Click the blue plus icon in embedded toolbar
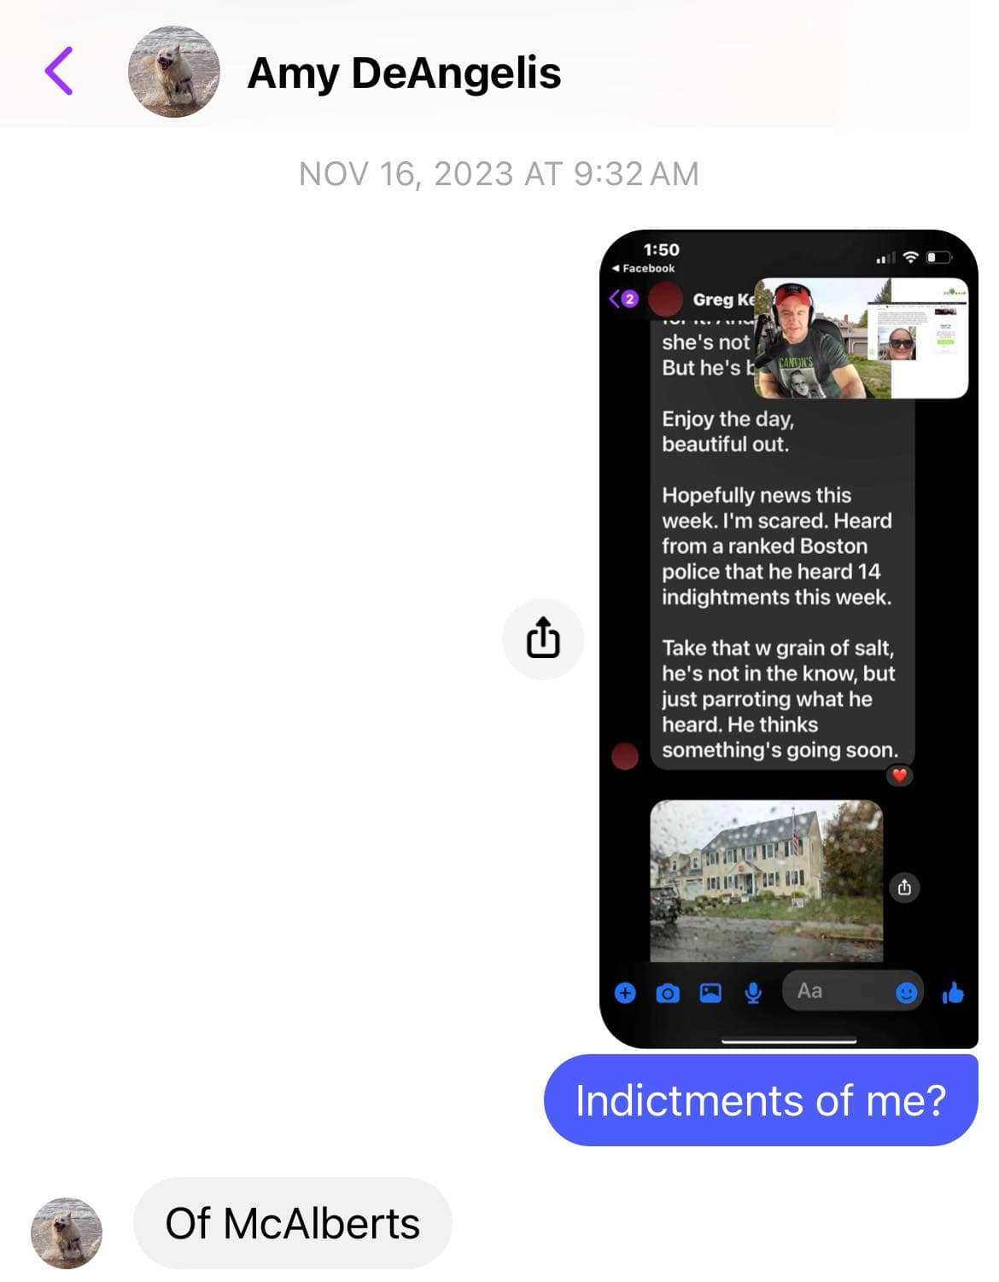The image size is (999, 1282). [x=625, y=993]
